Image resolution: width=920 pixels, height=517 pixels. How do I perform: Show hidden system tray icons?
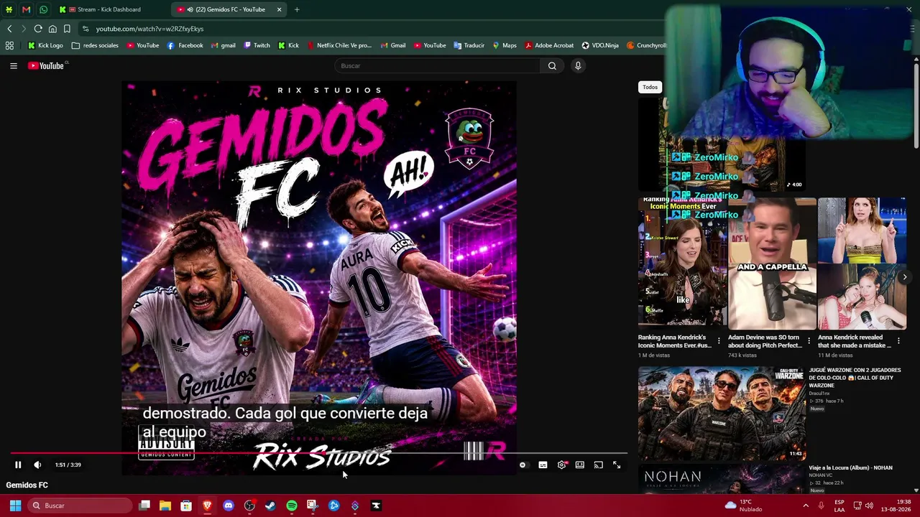click(806, 506)
